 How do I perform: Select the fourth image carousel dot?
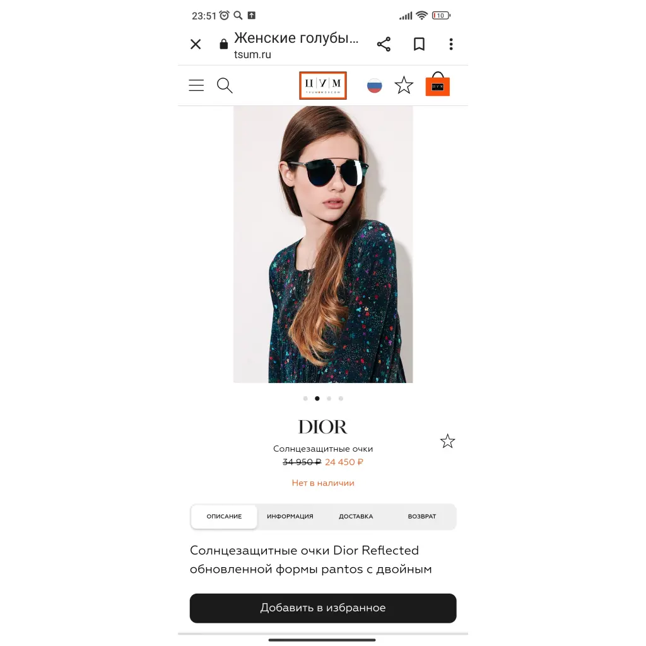point(341,399)
